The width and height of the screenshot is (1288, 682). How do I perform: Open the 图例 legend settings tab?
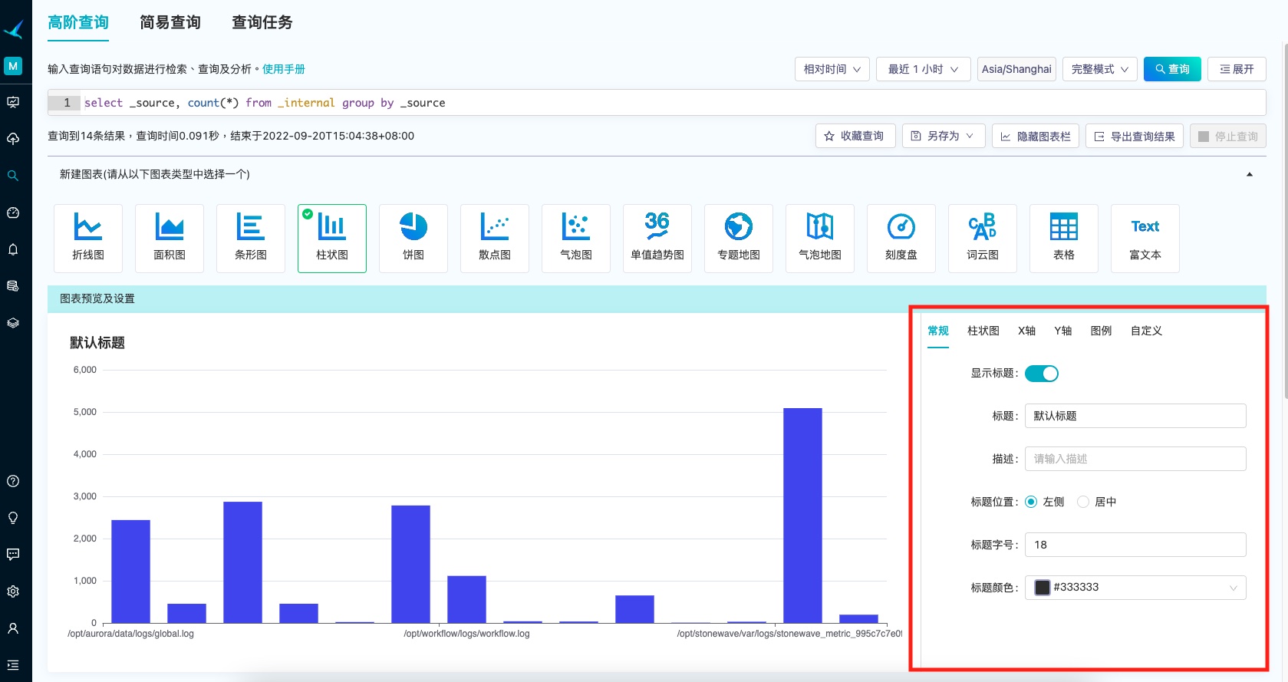(x=1102, y=331)
